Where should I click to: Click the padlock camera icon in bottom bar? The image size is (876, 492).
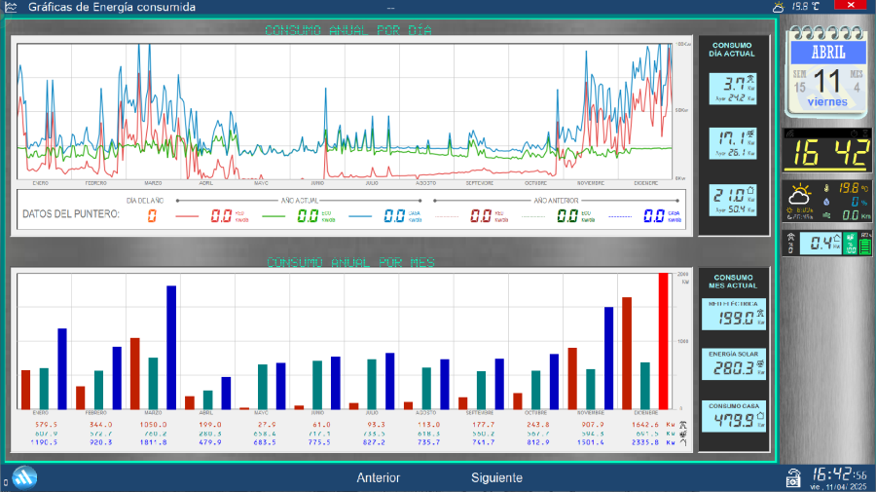coord(794,477)
